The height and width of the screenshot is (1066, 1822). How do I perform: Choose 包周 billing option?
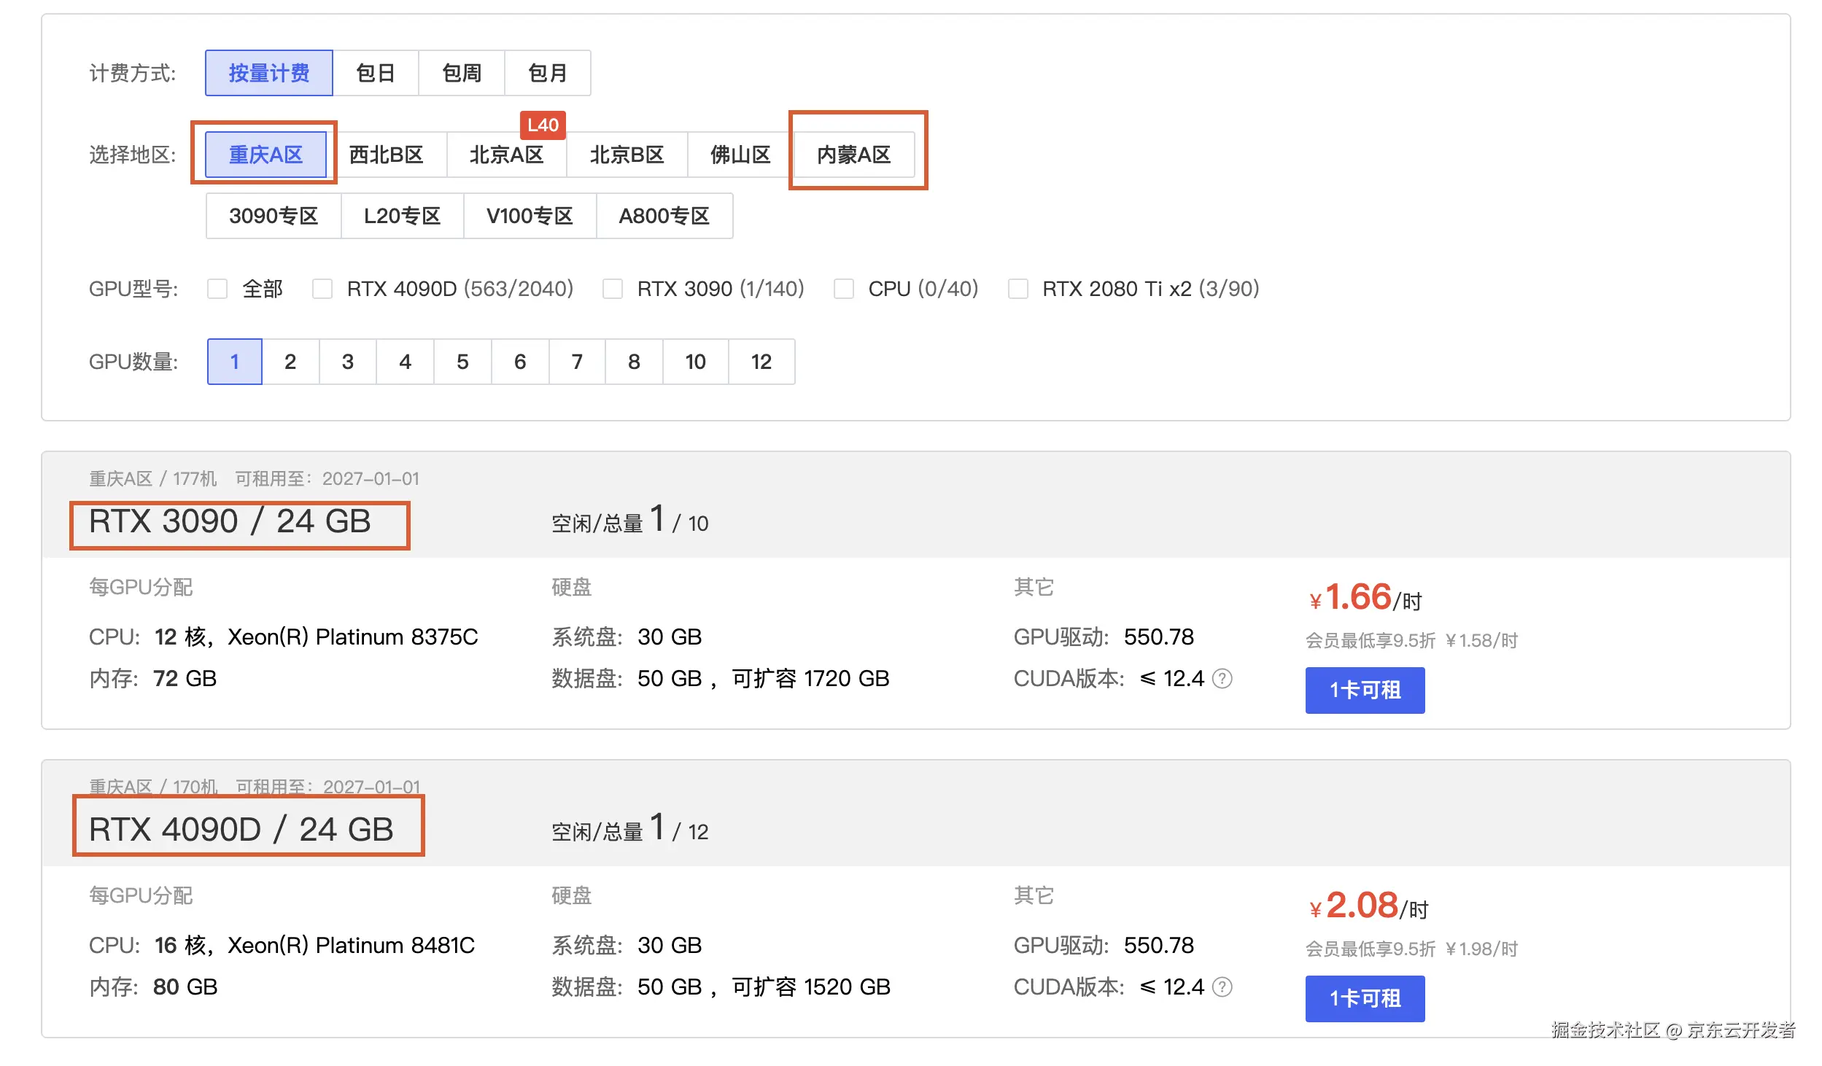click(x=462, y=73)
